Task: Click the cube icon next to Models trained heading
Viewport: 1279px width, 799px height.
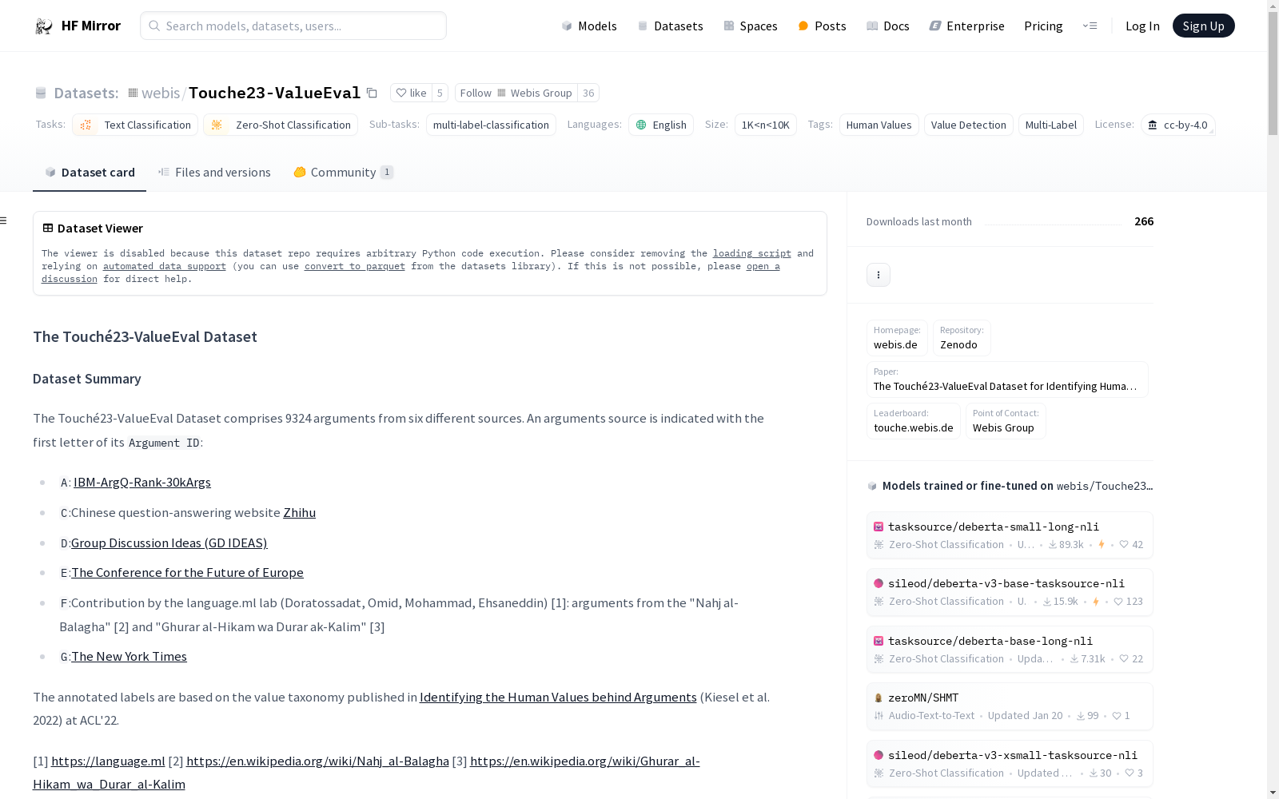Action: tap(872, 486)
